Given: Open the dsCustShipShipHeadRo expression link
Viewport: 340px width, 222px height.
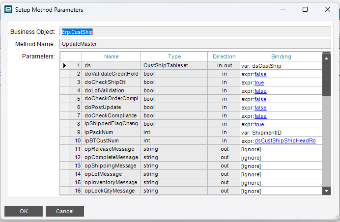Looking at the screenshot, I should click(285, 140).
